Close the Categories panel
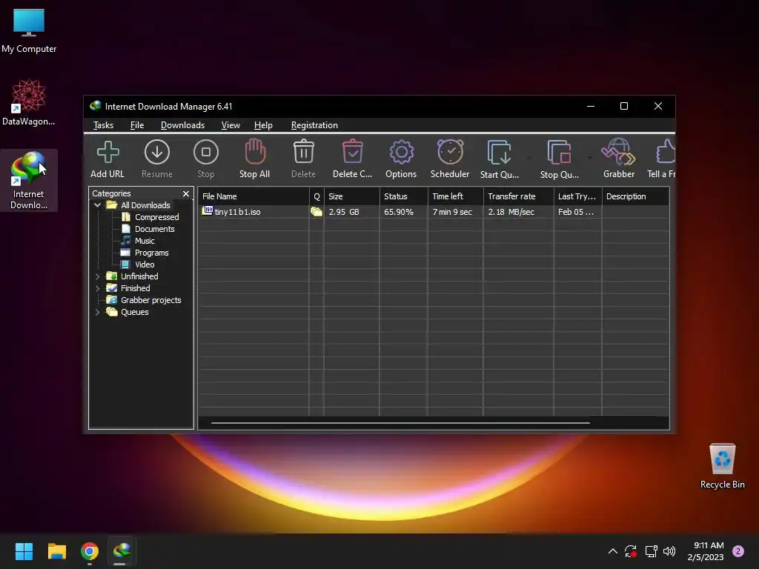The image size is (759, 569). [186, 193]
